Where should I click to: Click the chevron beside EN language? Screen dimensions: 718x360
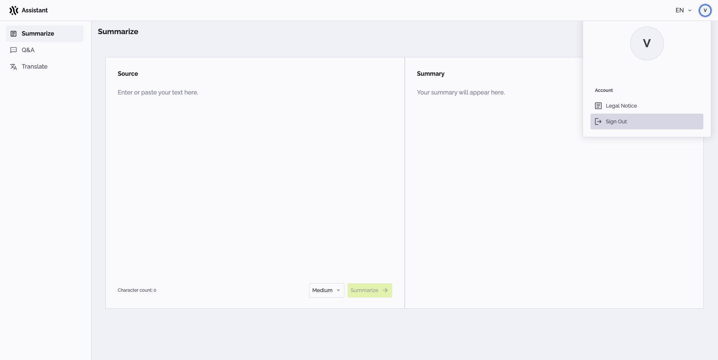pos(690,10)
